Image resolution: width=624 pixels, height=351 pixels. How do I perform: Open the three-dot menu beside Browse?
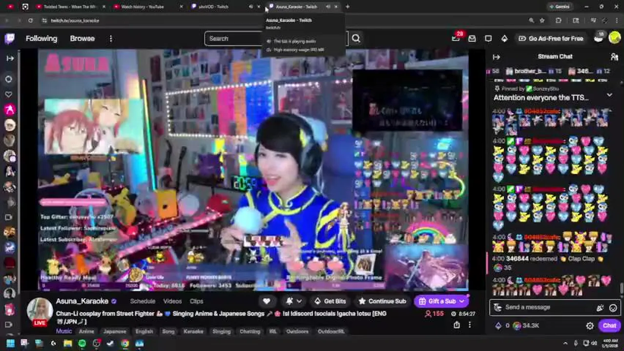(x=111, y=39)
